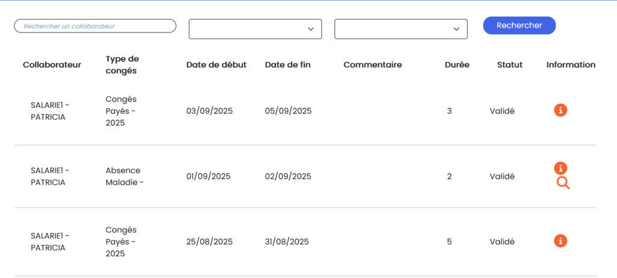Click the Durée column header

pyautogui.click(x=457, y=65)
